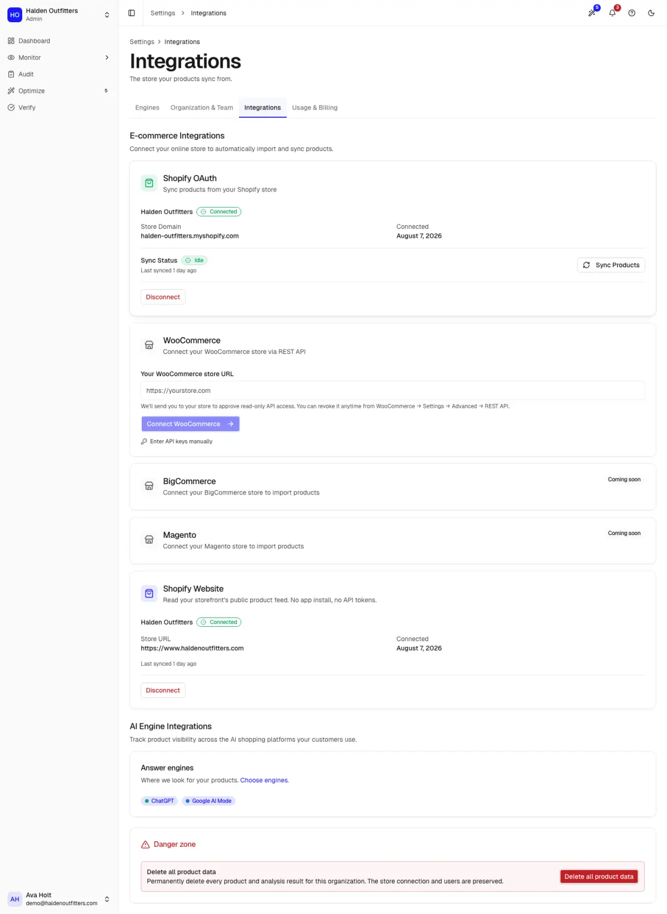Click the Shopify OAuth bag icon
This screenshot has width=667, height=914.
coord(149,183)
